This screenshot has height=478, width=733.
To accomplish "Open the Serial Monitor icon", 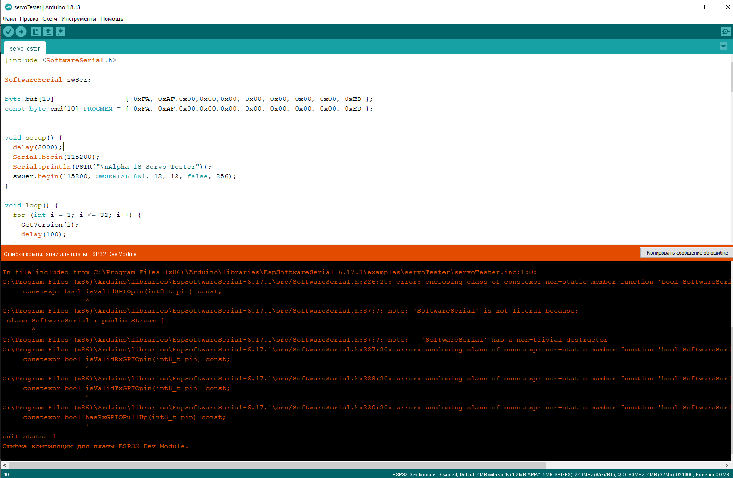I will coord(725,31).
